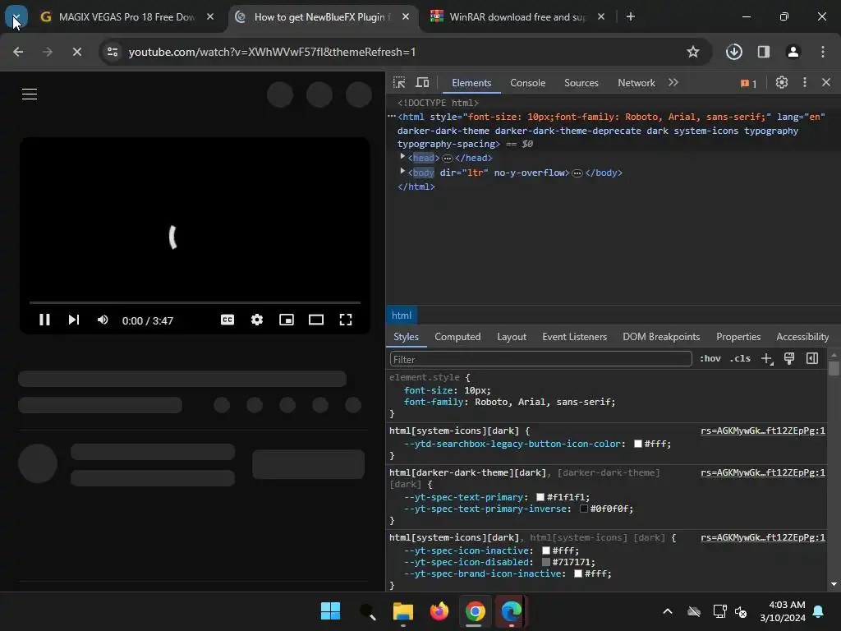Open #f1f1f1 text-primary color swatch

click(540, 497)
